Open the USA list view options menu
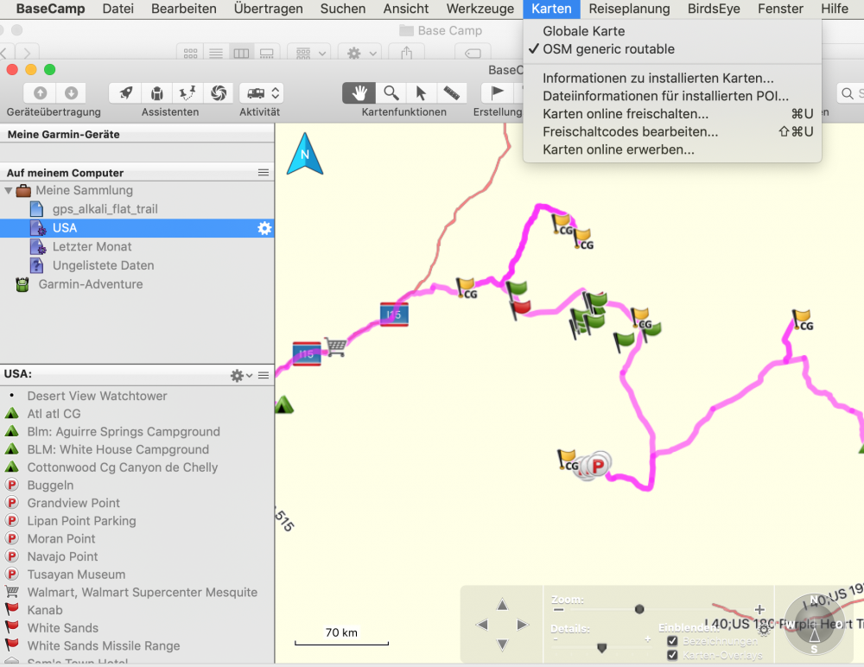 [264, 375]
